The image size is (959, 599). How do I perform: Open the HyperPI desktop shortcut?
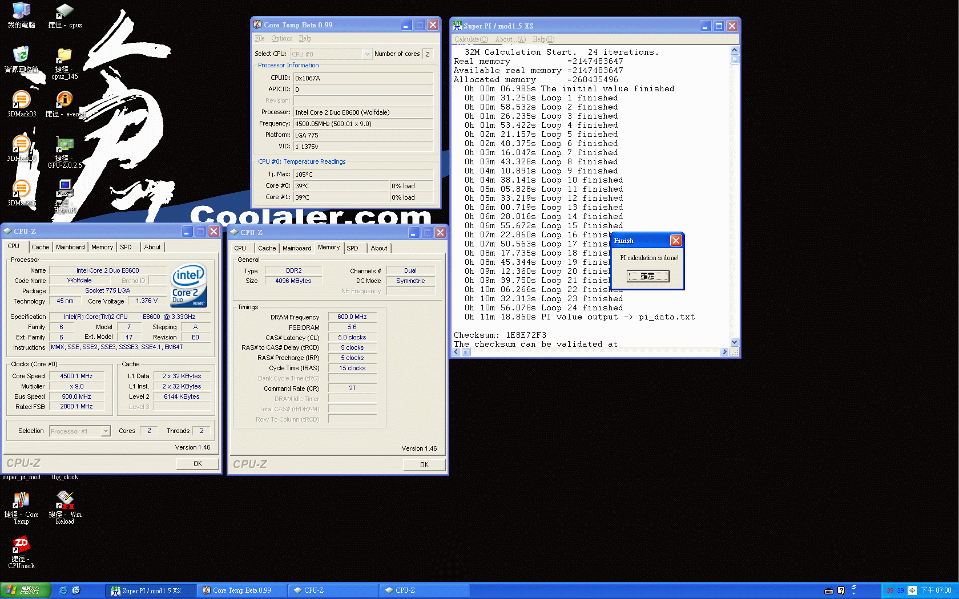(65, 188)
